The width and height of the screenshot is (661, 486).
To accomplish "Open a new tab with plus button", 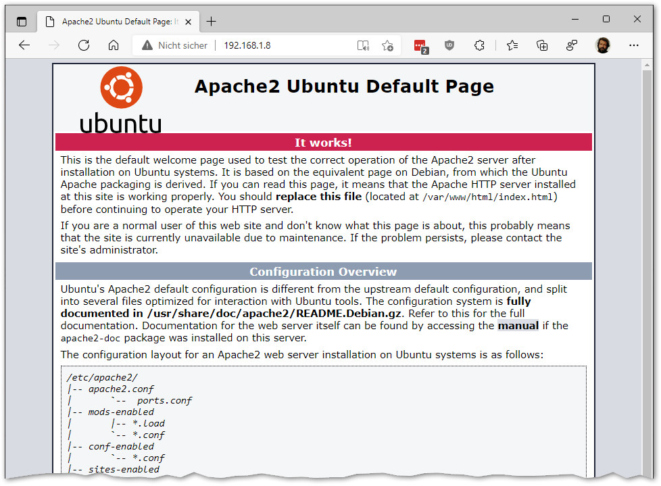I will pos(211,21).
